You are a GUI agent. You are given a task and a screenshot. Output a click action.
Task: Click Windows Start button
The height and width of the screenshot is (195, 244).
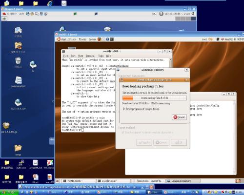pos(10,193)
